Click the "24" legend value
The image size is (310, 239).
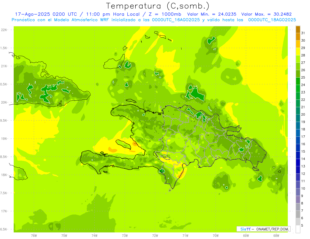click(303, 85)
